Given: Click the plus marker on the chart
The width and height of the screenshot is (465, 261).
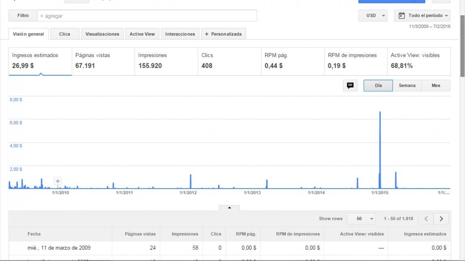Looking at the screenshot, I should point(58,181).
